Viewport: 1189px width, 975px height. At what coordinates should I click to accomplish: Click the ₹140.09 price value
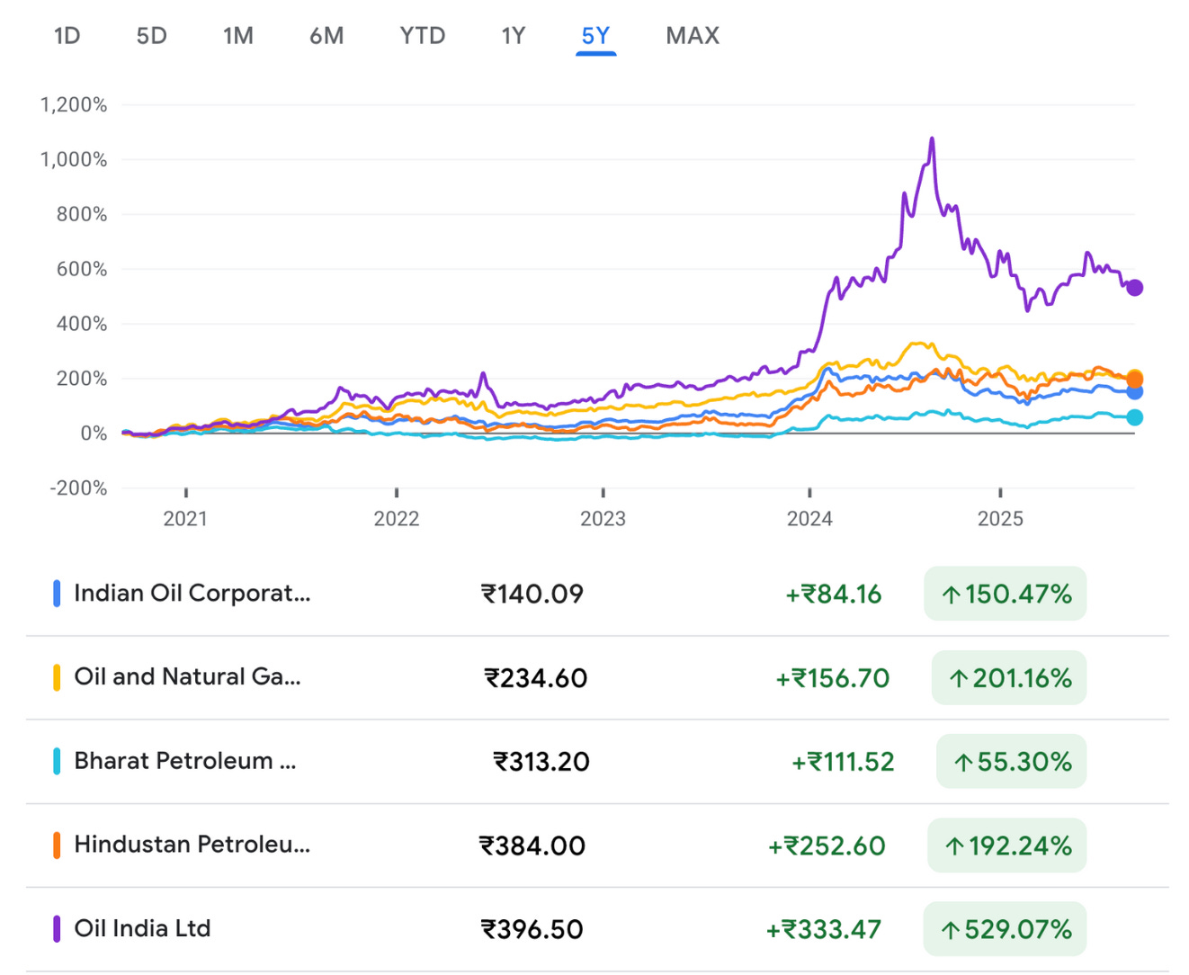[x=532, y=595]
